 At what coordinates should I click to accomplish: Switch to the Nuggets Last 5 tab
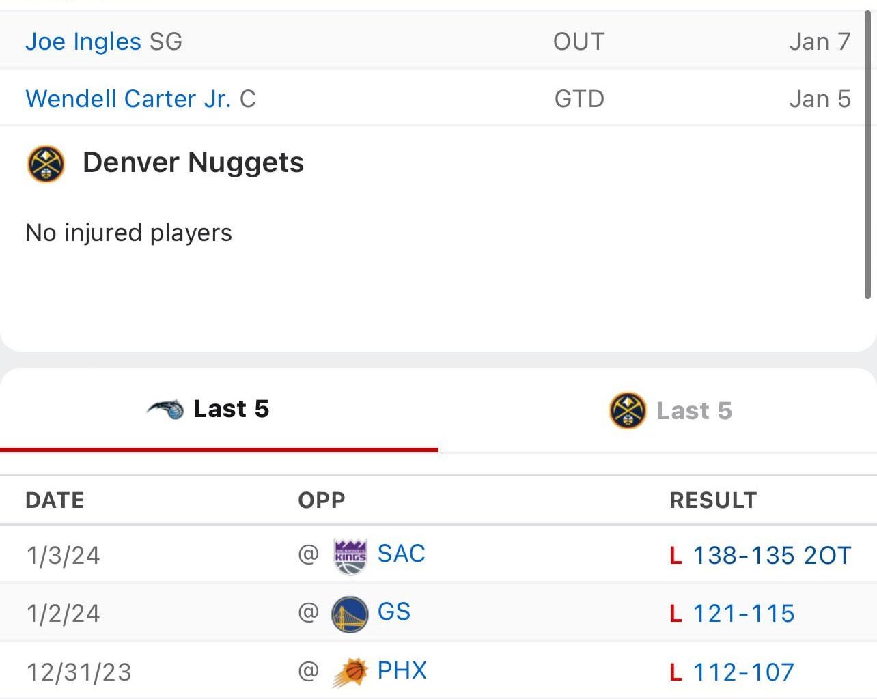[694, 410]
